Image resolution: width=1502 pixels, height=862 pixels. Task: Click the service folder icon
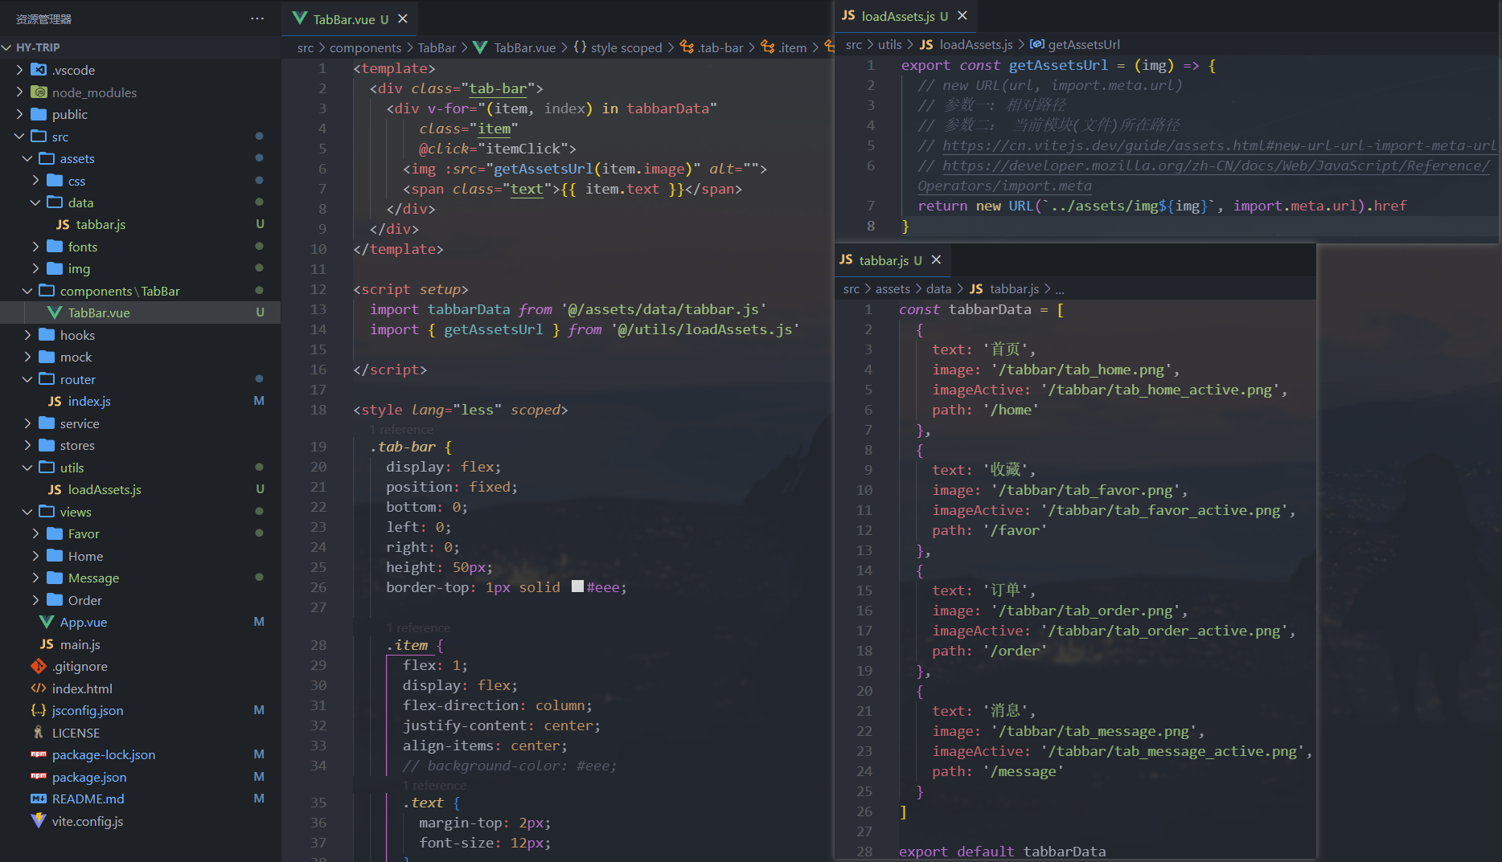47,423
